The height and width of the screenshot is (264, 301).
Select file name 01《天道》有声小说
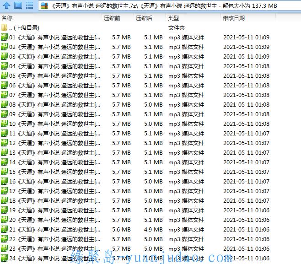point(55,38)
